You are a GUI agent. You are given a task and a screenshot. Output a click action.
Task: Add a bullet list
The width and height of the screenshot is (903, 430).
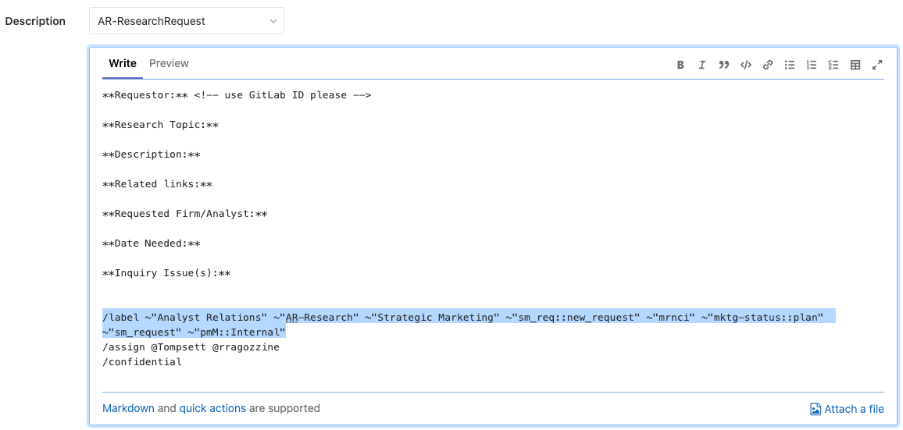click(790, 65)
